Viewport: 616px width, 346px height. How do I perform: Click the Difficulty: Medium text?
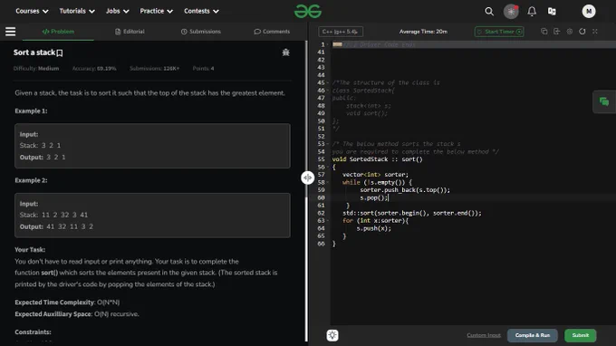click(36, 68)
